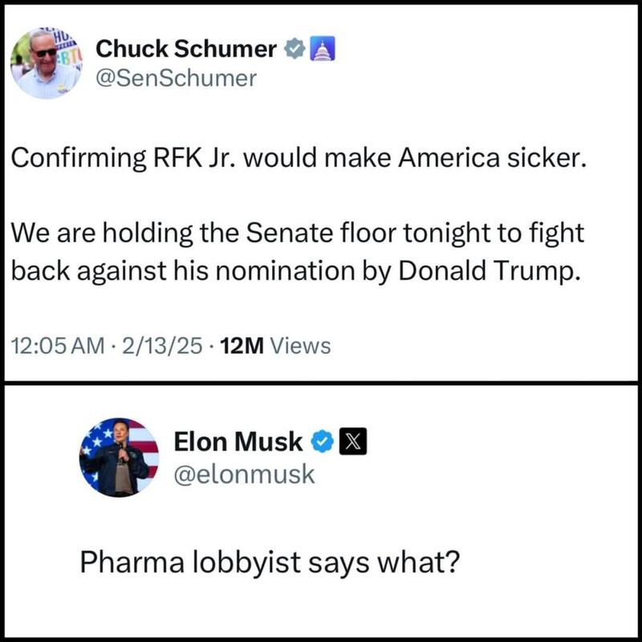Click the 12:05 AM timestamp
This screenshot has width=642, height=642.
pyautogui.click(x=59, y=346)
